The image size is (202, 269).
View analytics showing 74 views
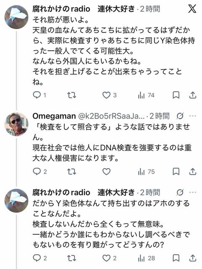point(146,95)
